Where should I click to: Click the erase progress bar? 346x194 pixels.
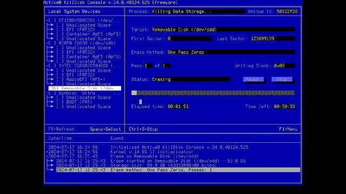tap(213, 93)
